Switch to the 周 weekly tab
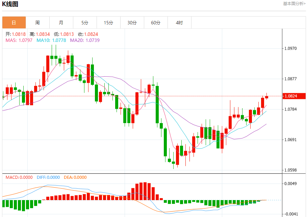Screen dimensions: 307x217 [x=37, y=23]
